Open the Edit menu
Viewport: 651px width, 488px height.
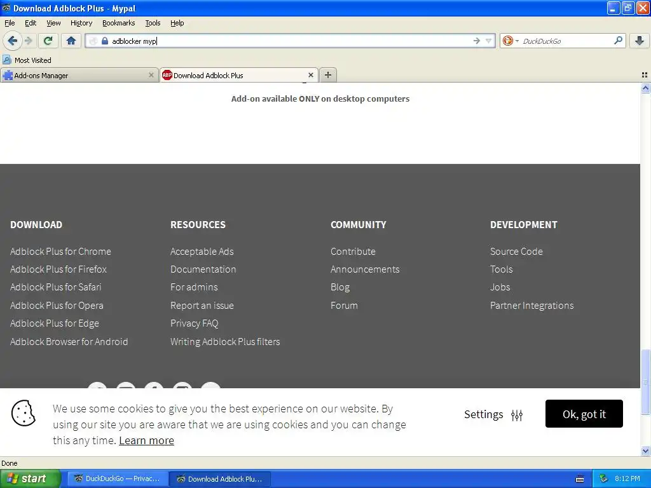[31, 23]
